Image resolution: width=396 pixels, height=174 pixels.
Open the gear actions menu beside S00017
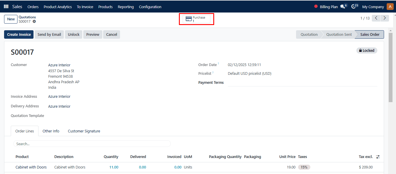coord(34,22)
